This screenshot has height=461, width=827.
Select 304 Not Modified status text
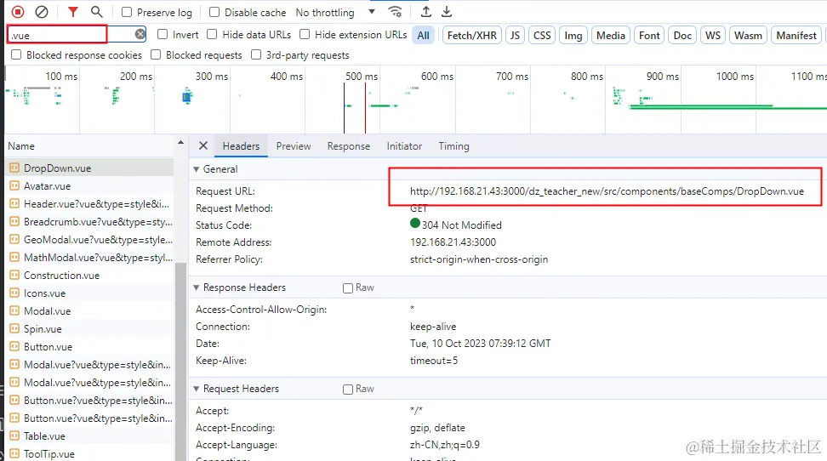(461, 225)
